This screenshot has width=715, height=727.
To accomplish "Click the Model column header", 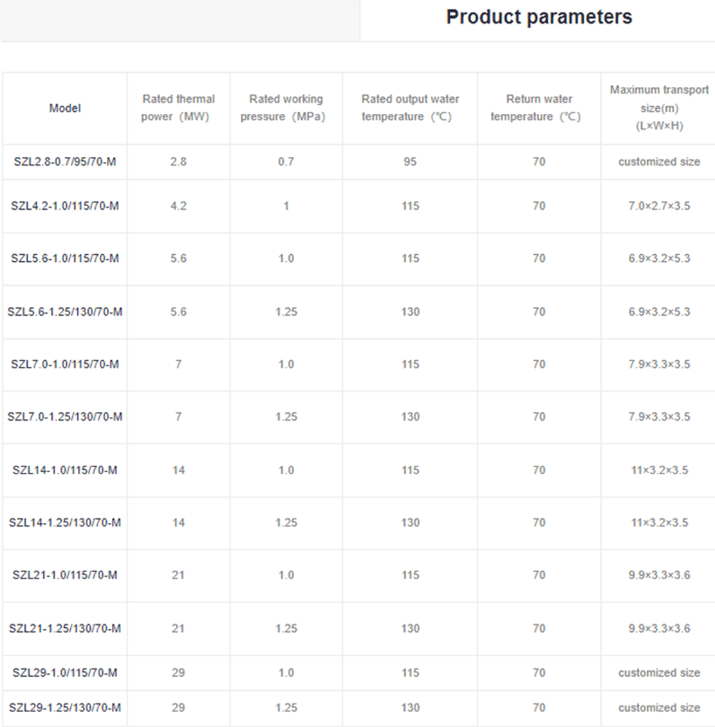I will [65, 108].
